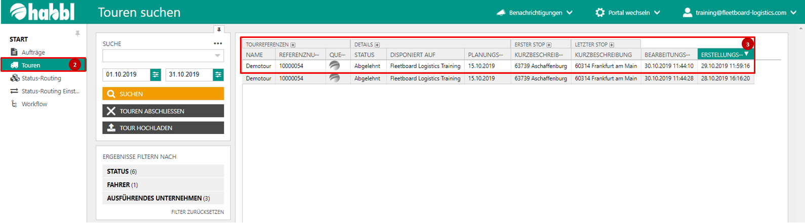Click FILTER ZURÜCKSETZEN link

197,212
